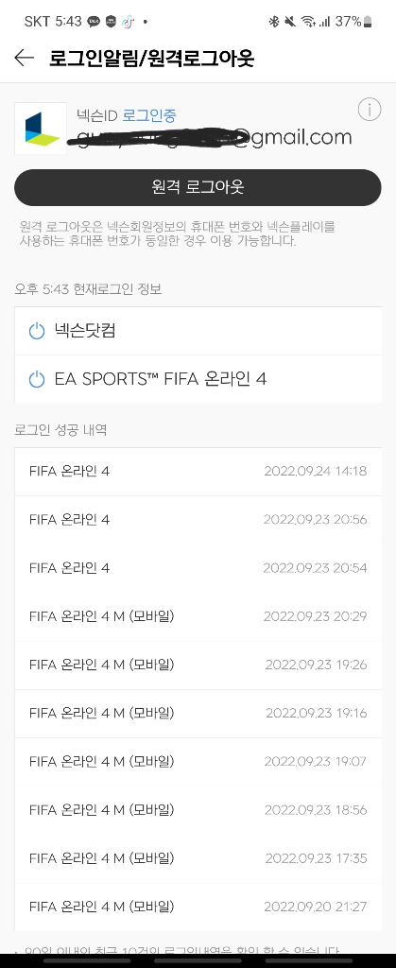Tap the back arrow icon
Image resolution: width=396 pixels, height=968 pixels.
coord(24,58)
